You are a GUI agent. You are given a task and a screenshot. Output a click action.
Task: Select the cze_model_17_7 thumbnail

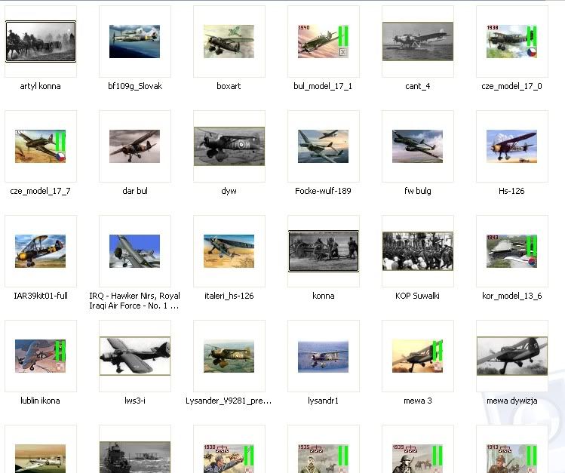click(x=41, y=146)
